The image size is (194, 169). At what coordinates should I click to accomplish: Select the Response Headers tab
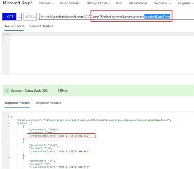coord(48,103)
